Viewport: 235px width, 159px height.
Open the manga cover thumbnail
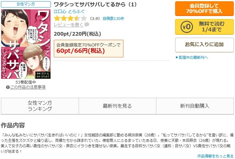26,44
